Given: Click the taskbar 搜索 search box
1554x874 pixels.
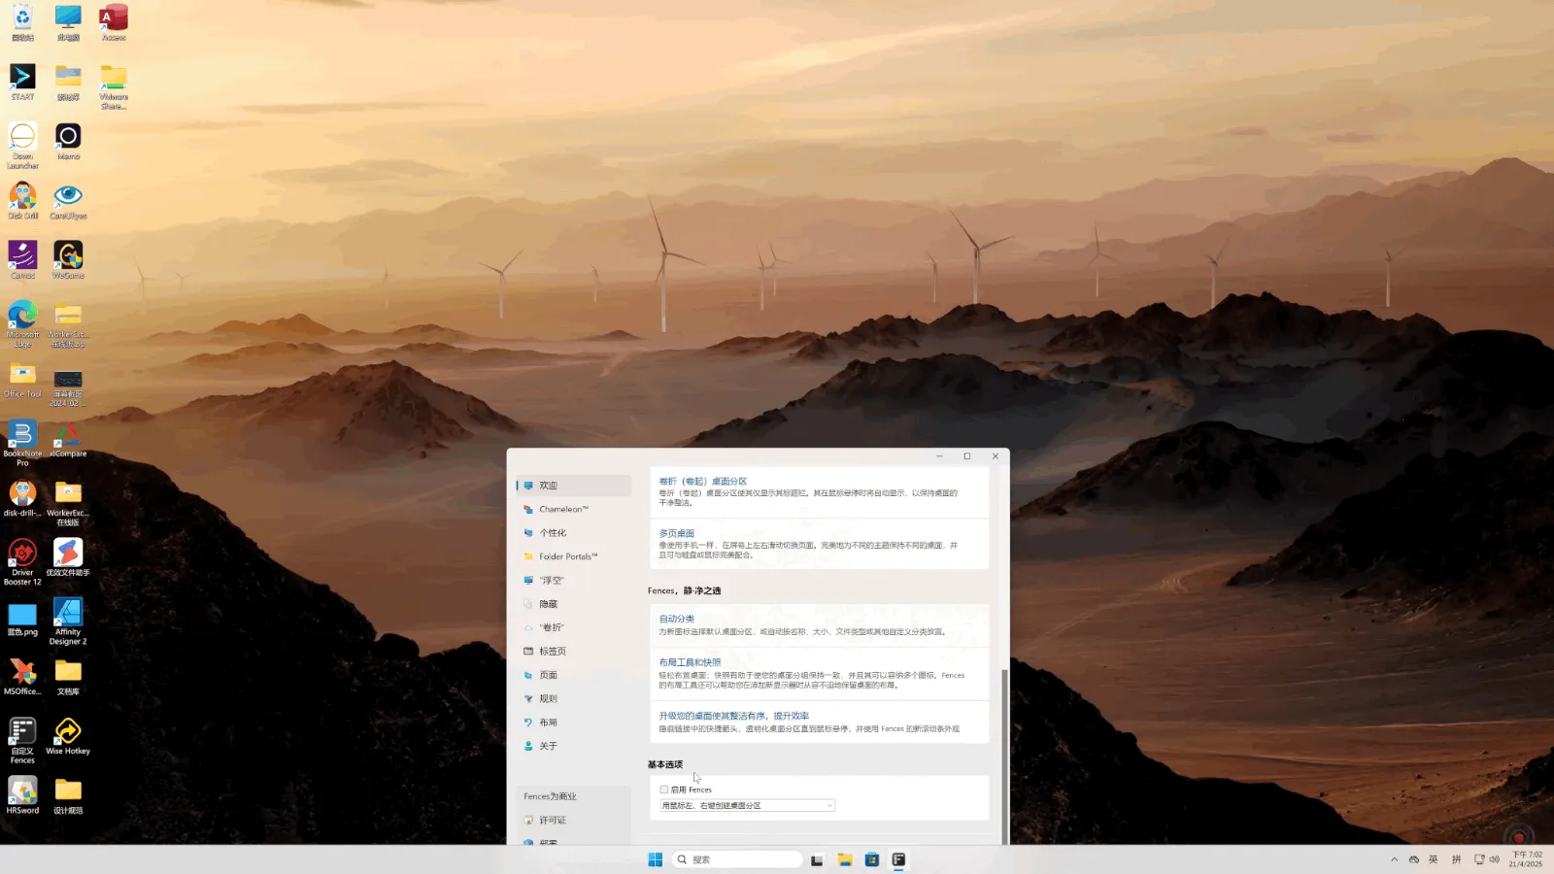Looking at the screenshot, I should click(738, 859).
